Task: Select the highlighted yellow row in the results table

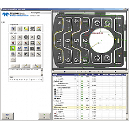Action: [x=89, y=107]
